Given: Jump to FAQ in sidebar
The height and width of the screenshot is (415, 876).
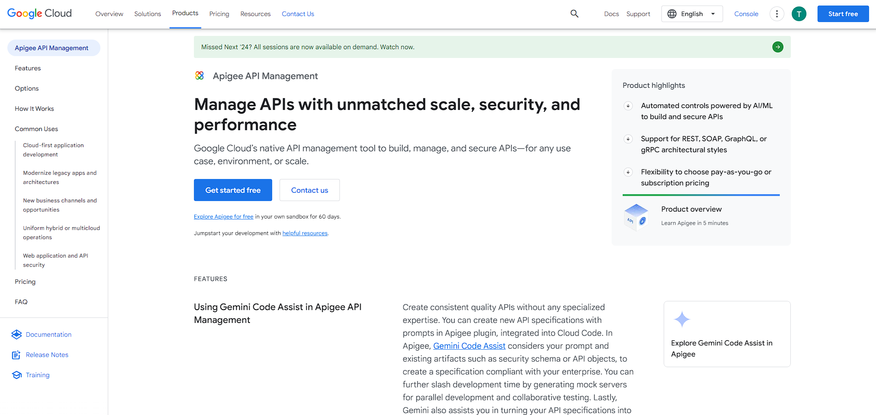Looking at the screenshot, I should point(21,302).
